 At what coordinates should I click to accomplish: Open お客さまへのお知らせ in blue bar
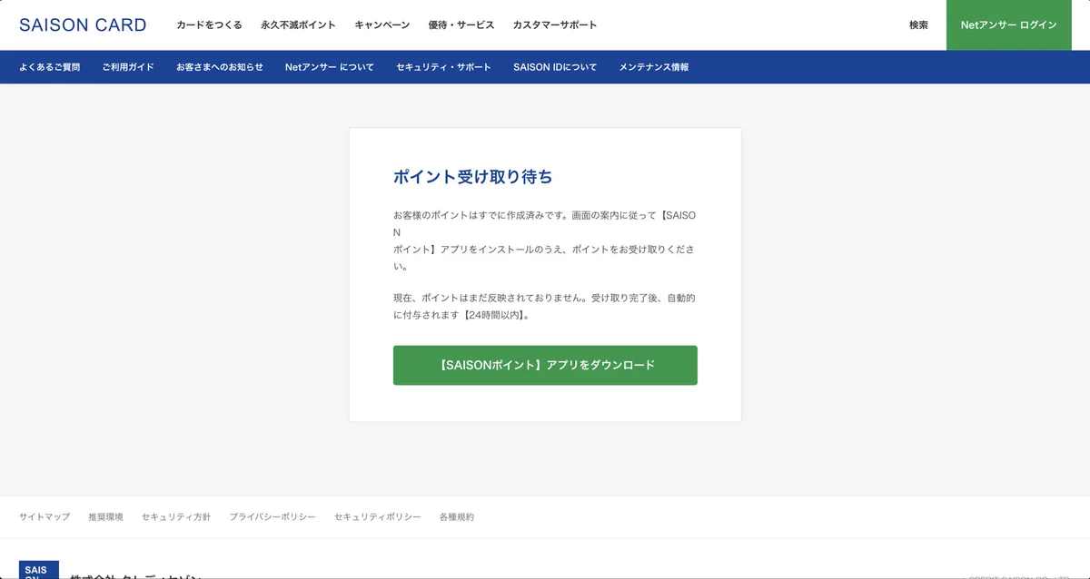[220, 67]
